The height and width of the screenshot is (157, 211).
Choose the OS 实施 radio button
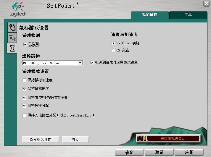[113, 50]
